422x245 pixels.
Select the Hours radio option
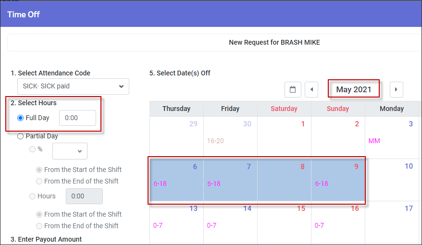coord(32,196)
